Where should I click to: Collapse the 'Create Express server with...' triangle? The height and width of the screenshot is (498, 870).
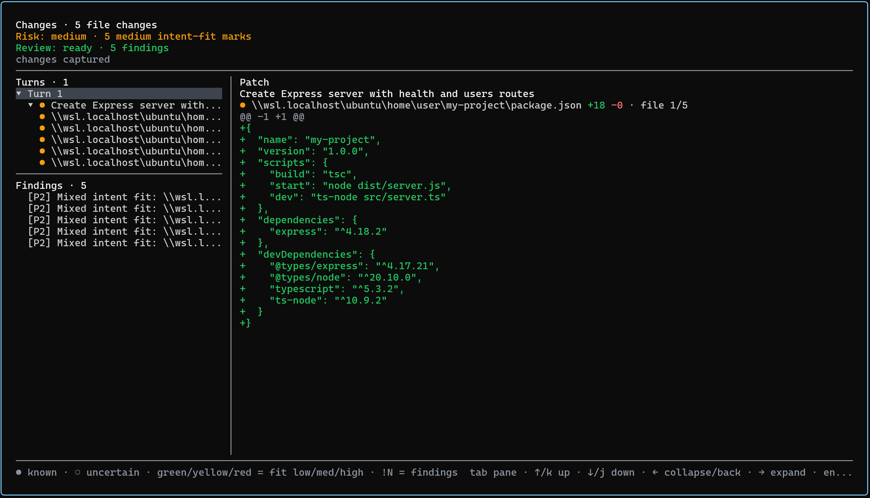click(31, 105)
